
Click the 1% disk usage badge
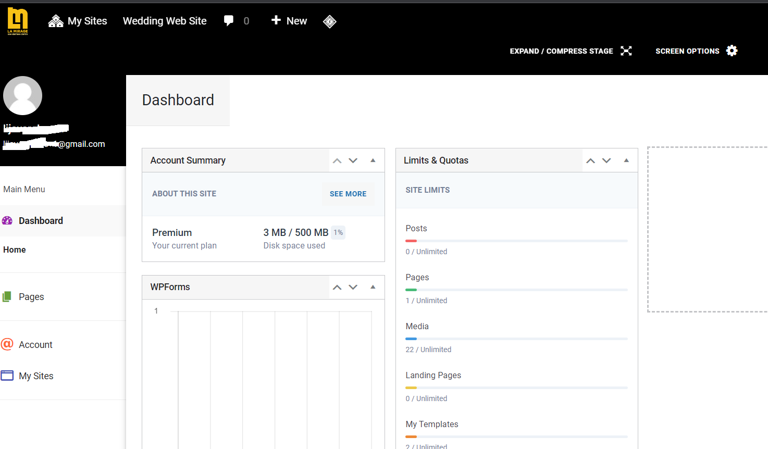coord(338,232)
